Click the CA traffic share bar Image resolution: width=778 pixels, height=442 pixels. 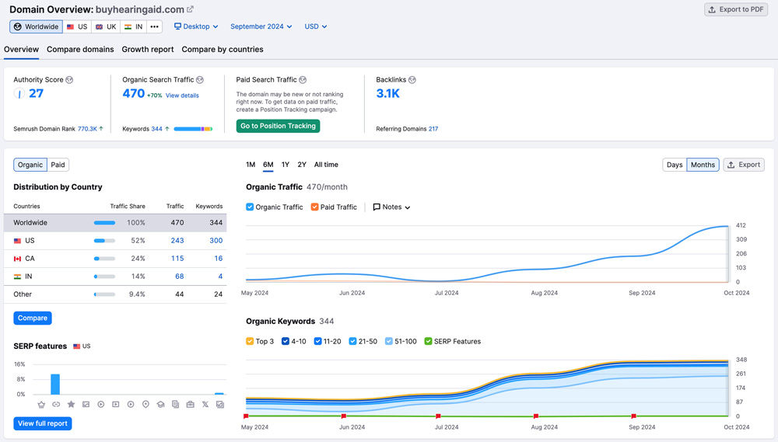(x=105, y=259)
